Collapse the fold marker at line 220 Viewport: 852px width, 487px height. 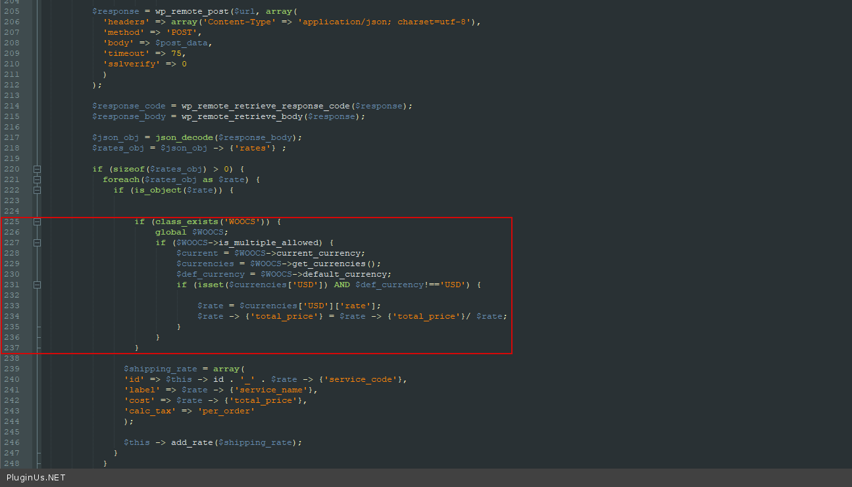click(38, 169)
